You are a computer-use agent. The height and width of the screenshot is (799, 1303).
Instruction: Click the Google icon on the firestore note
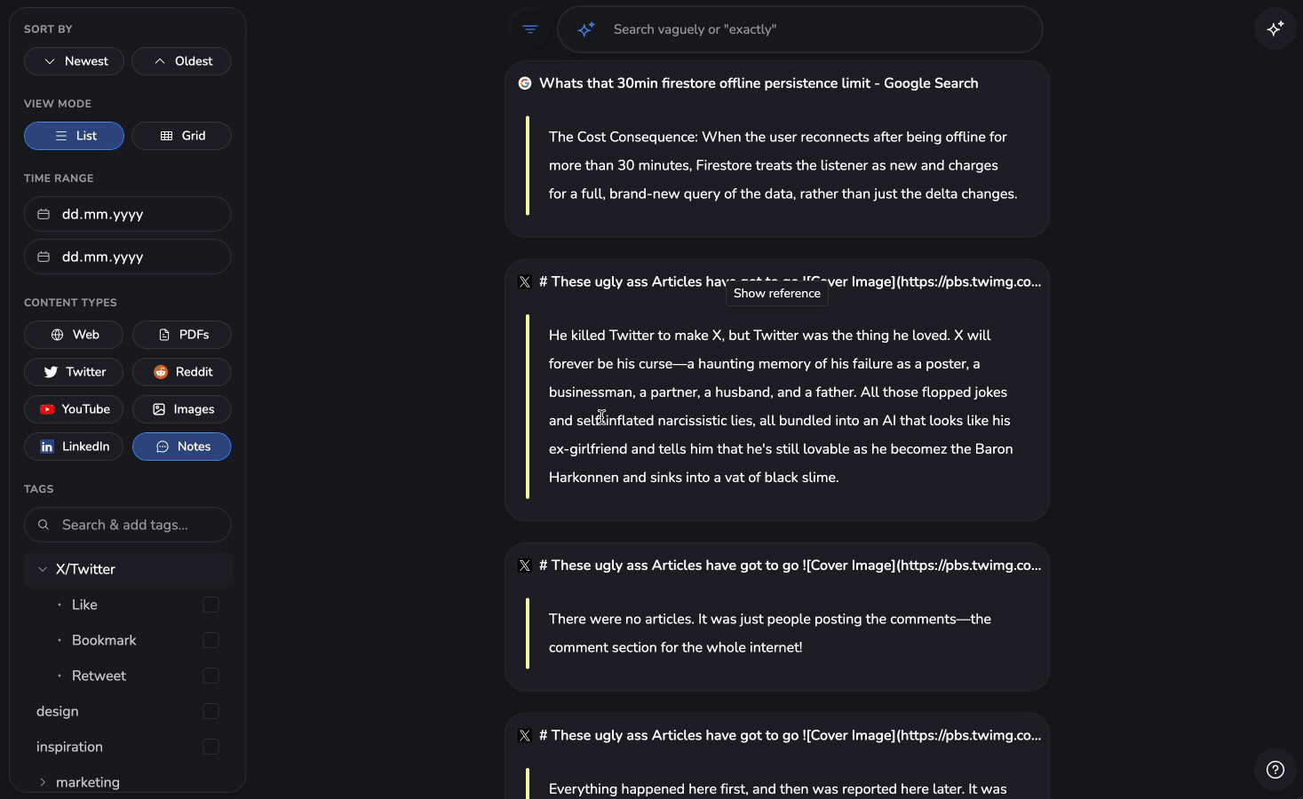[525, 83]
